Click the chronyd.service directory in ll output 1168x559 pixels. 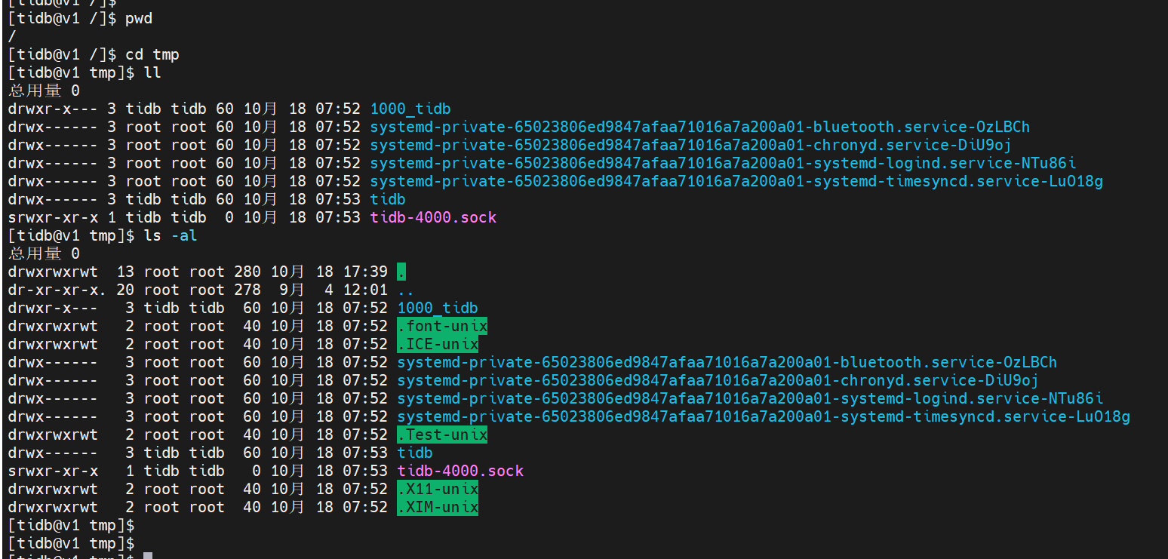(x=690, y=145)
